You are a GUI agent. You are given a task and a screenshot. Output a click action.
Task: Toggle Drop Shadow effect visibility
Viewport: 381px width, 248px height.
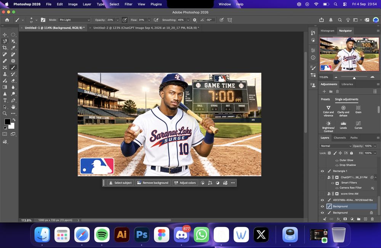[x=337, y=165]
